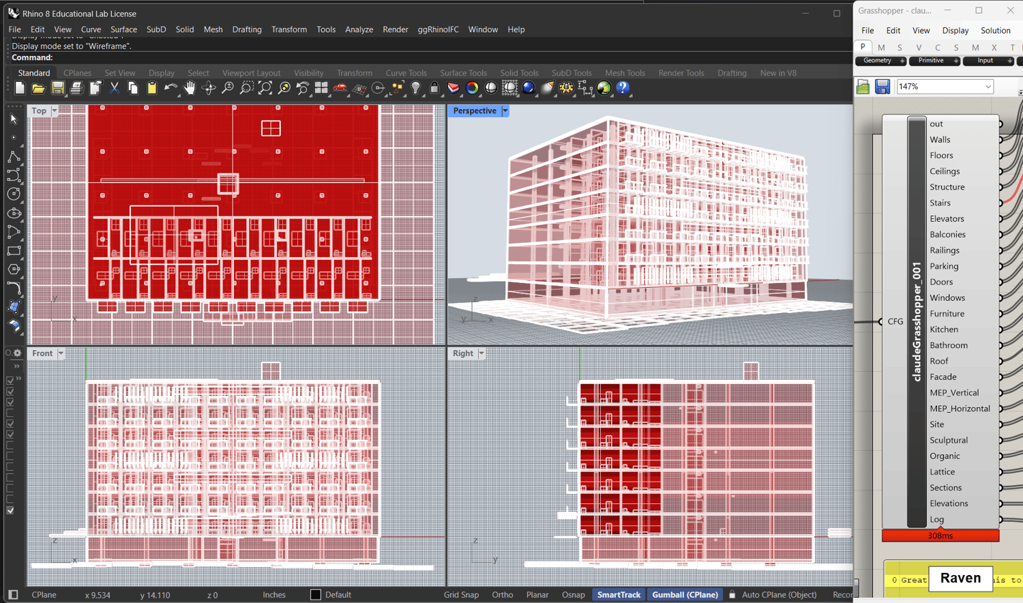Screen dimensions: 1023x603
Task: Switch to the Surface Tools toolbar tab
Action: (x=463, y=73)
